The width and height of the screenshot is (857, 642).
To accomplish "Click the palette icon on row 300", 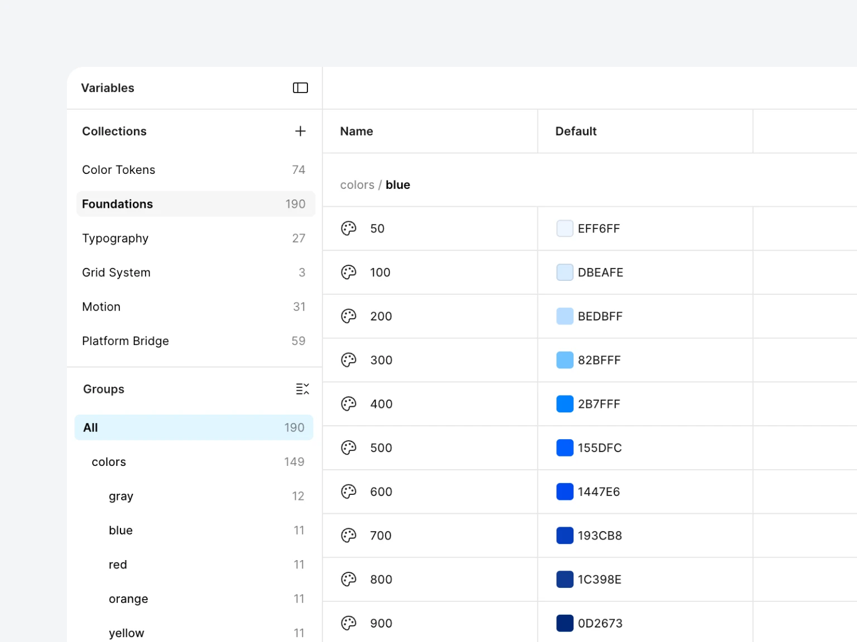I will [349, 360].
